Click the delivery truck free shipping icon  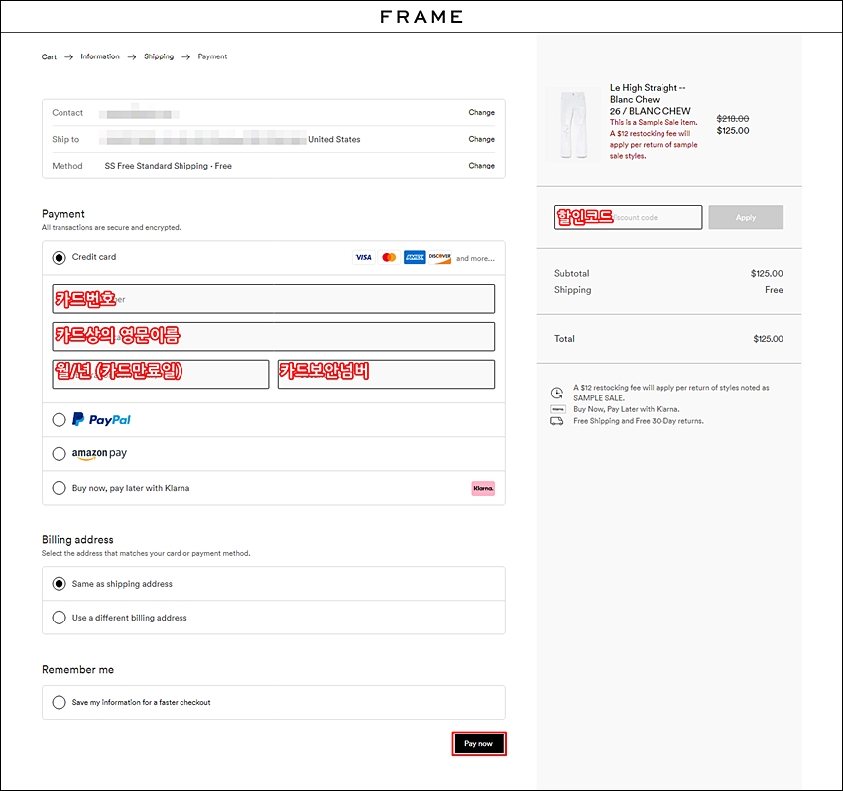557,421
